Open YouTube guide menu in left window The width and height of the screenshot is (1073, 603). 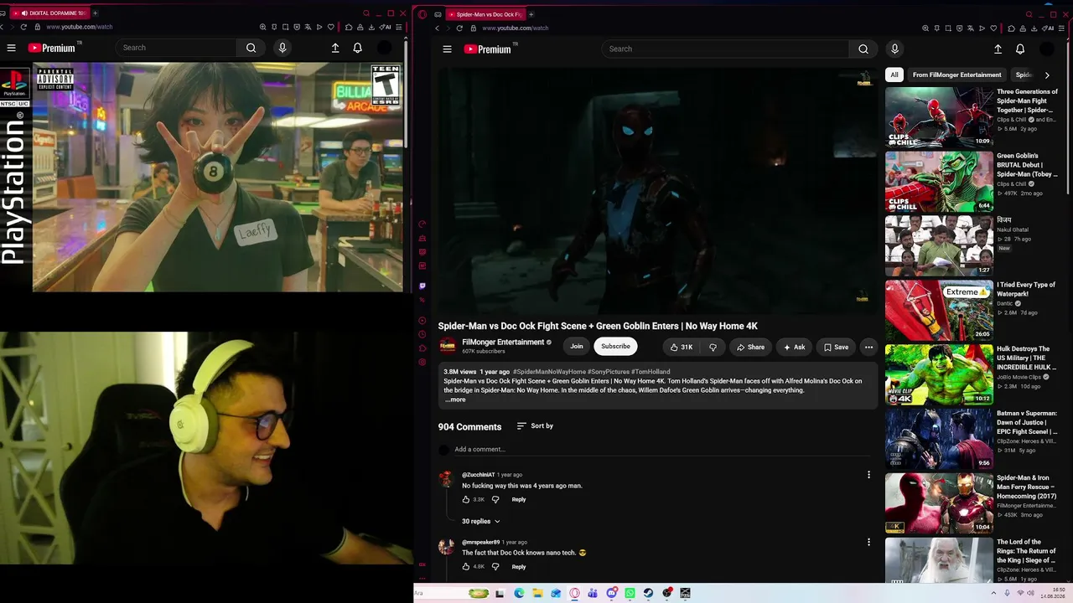tap(11, 48)
